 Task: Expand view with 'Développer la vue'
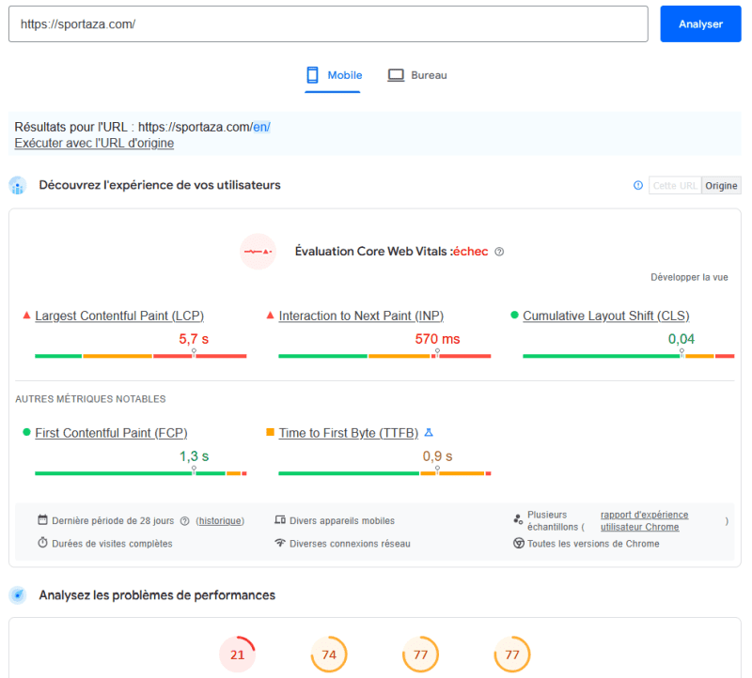pyautogui.click(x=689, y=277)
